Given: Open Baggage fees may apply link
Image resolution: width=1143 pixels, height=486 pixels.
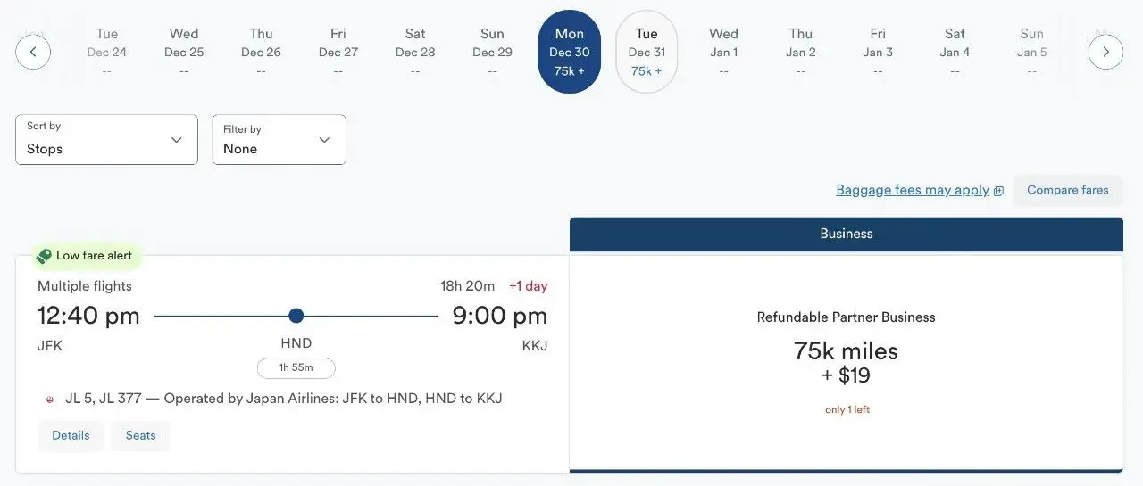Looking at the screenshot, I should tap(913, 190).
